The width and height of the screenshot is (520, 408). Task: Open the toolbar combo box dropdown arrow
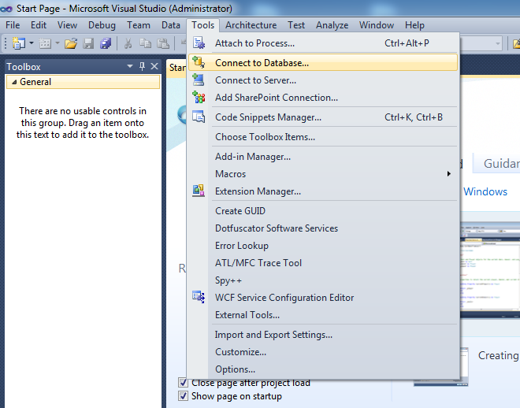coord(497,43)
